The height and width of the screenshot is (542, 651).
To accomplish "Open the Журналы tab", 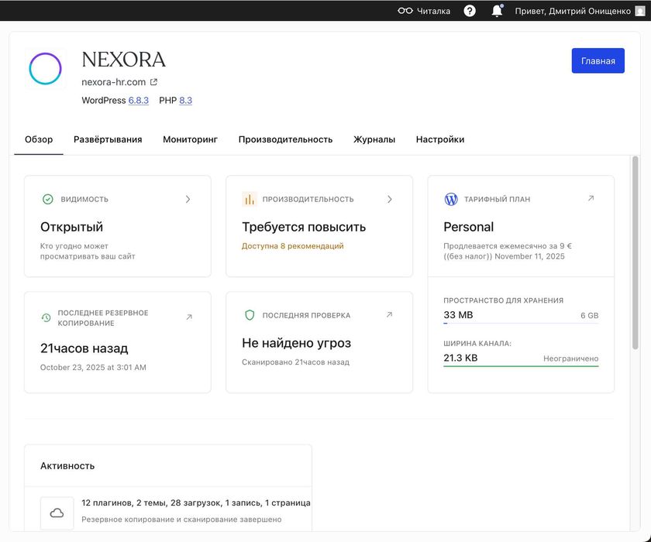I will click(x=374, y=139).
